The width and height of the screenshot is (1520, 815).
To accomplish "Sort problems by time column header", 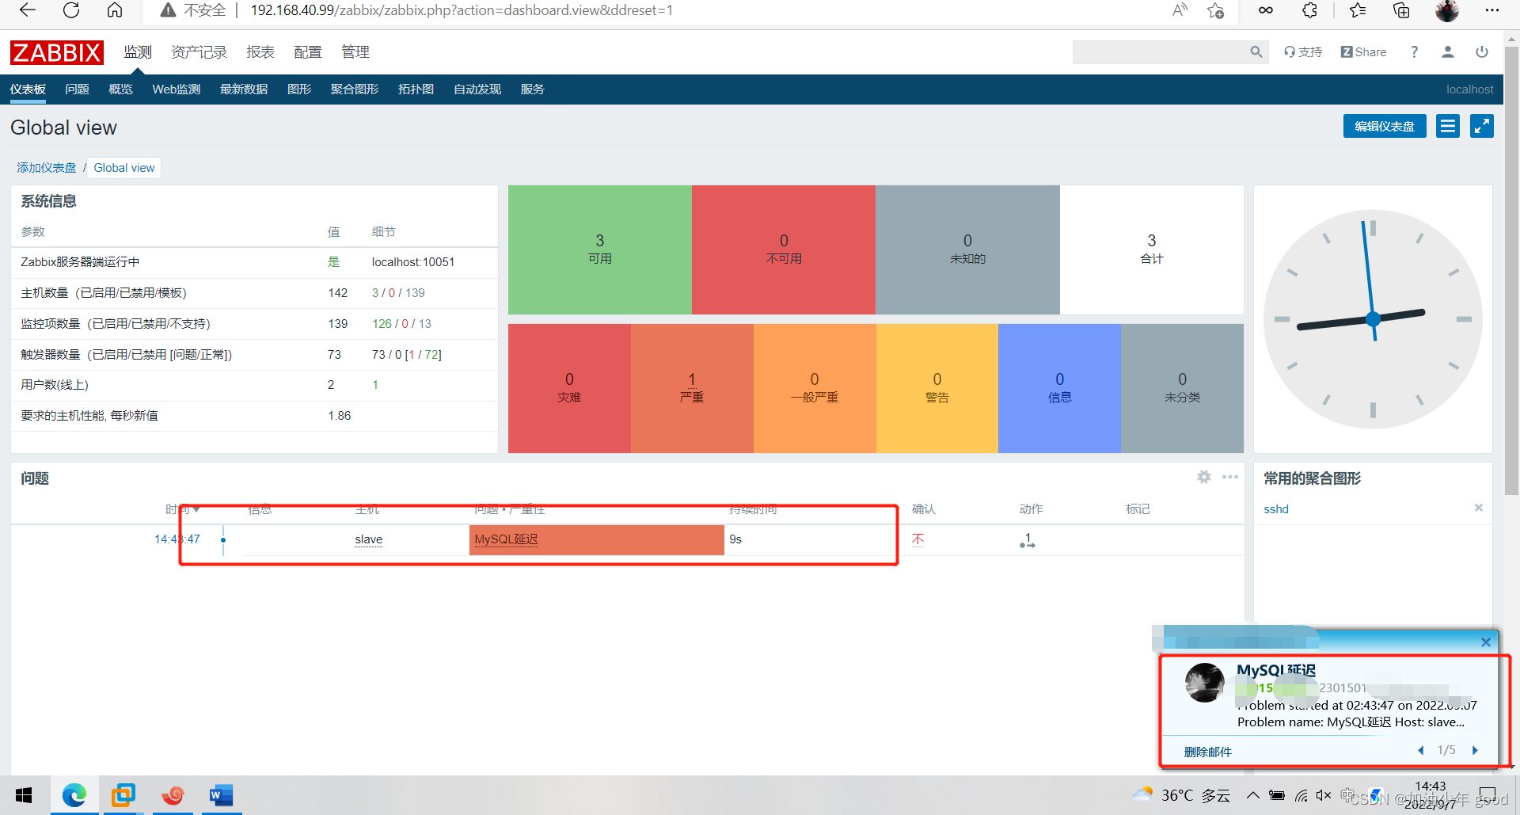I will point(182,509).
